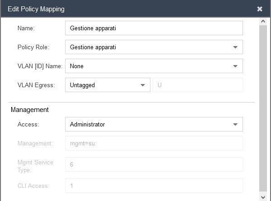Click the 'CLI Access:' label
271x201 pixels.
click(33, 186)
